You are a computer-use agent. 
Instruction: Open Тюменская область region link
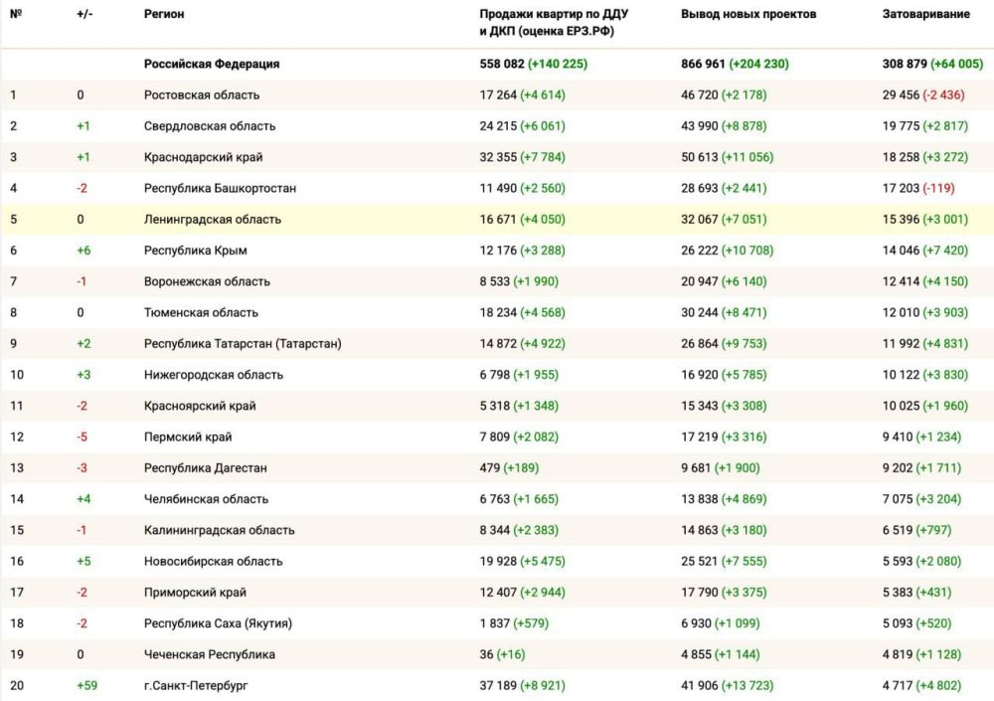tap(198, 312)
